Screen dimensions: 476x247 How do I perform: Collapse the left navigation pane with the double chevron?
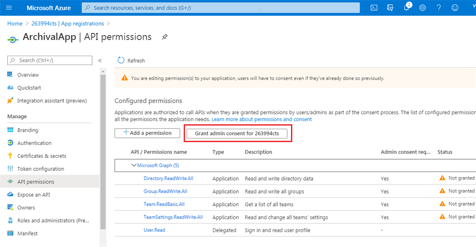tap(100, 61)
